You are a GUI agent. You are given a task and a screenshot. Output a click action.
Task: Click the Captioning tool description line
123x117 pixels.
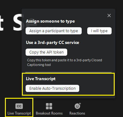(x=39, y=65)
